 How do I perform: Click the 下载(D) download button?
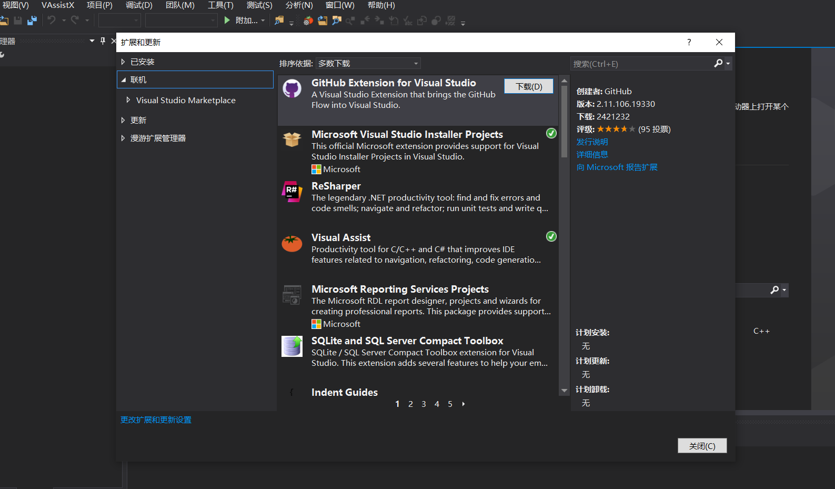(529, 86)
